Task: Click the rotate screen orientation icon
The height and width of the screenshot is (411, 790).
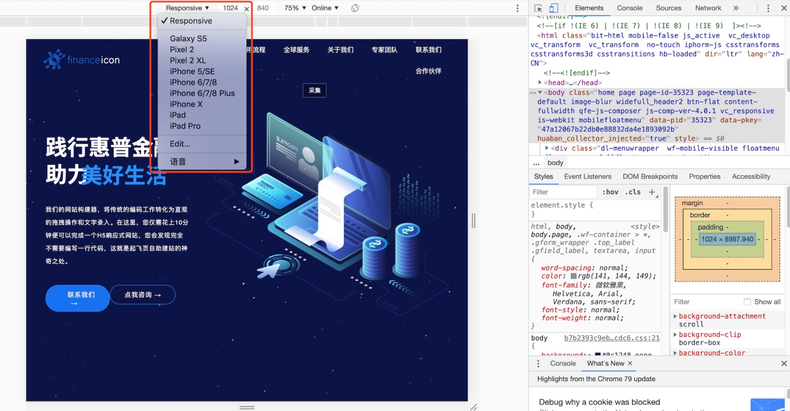Action: tap(355, 8)
